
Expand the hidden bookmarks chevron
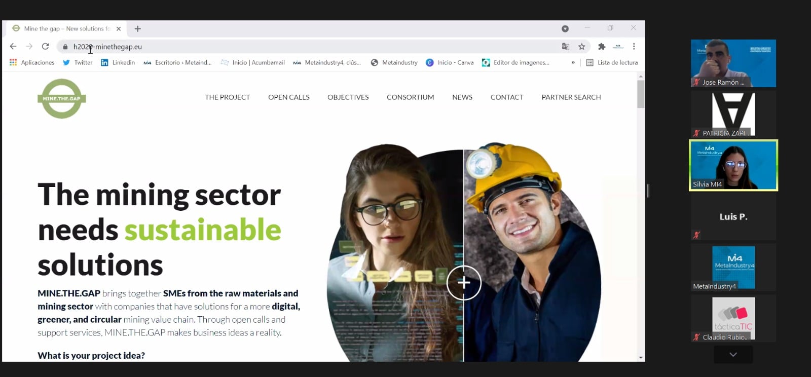pyautogui.click(x=573, y=63)
